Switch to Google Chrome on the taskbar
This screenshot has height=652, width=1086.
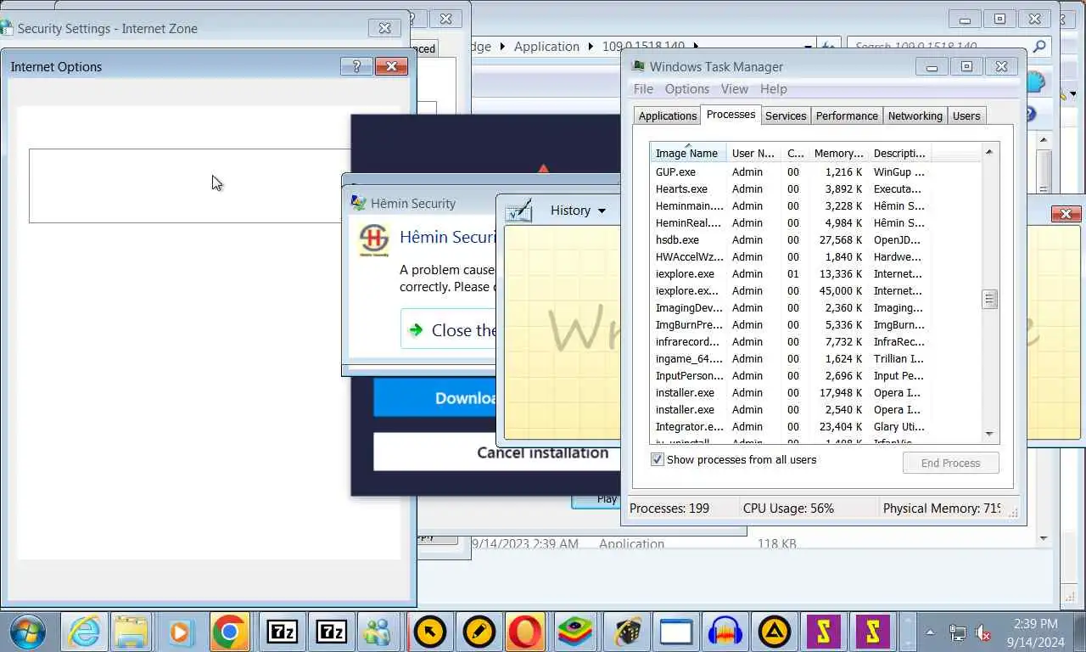[229, 632]
